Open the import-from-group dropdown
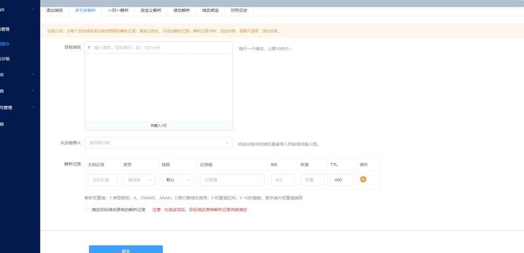Screen dimensions: 524x253 coord(159,143)
